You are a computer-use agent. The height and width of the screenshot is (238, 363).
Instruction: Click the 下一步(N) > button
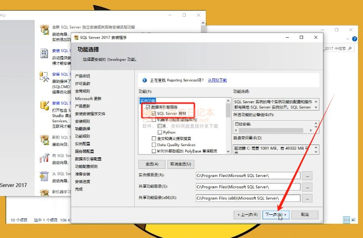coord(276,215)
